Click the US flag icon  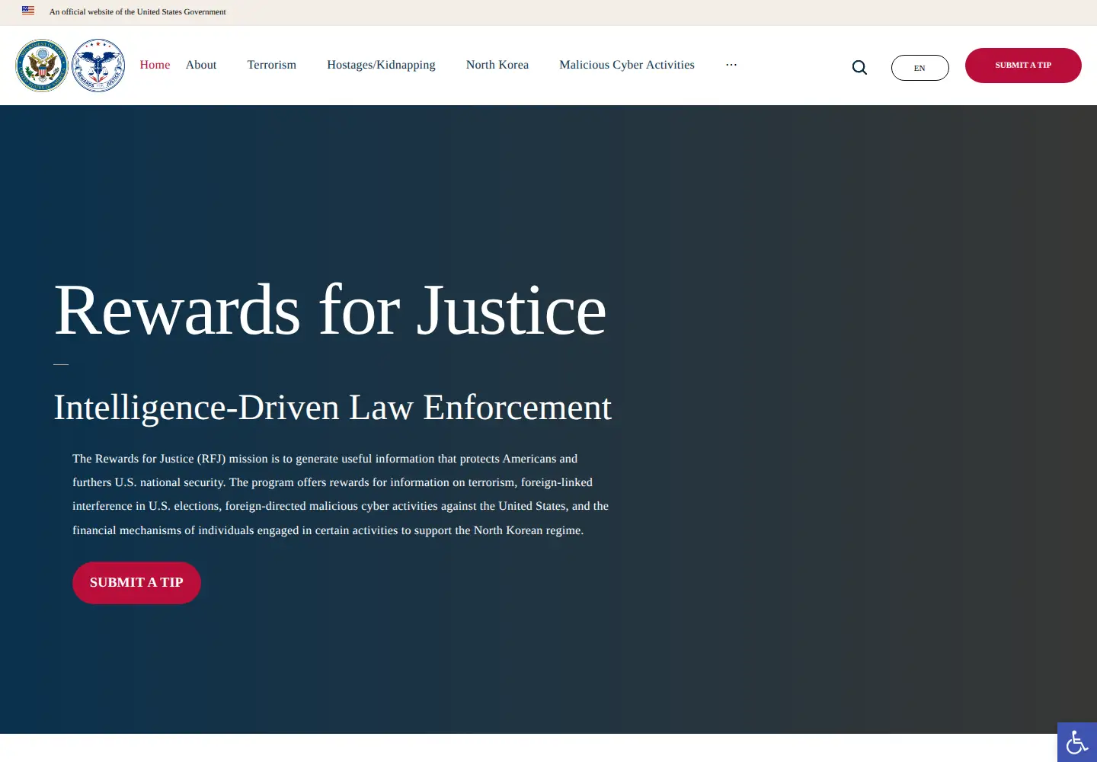coord(28,11)
